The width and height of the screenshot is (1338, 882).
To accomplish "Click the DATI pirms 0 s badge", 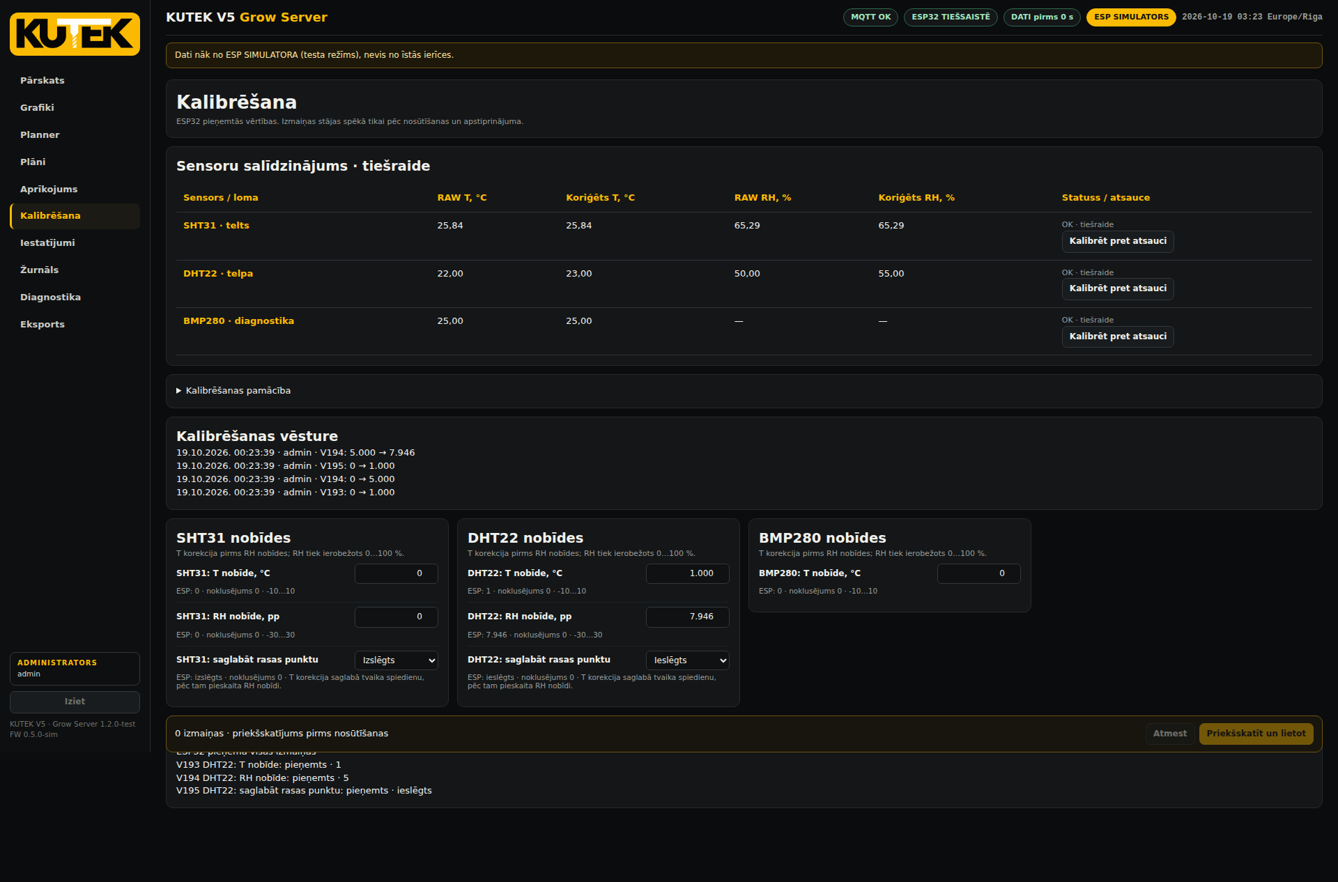I will pos(1042,17).
